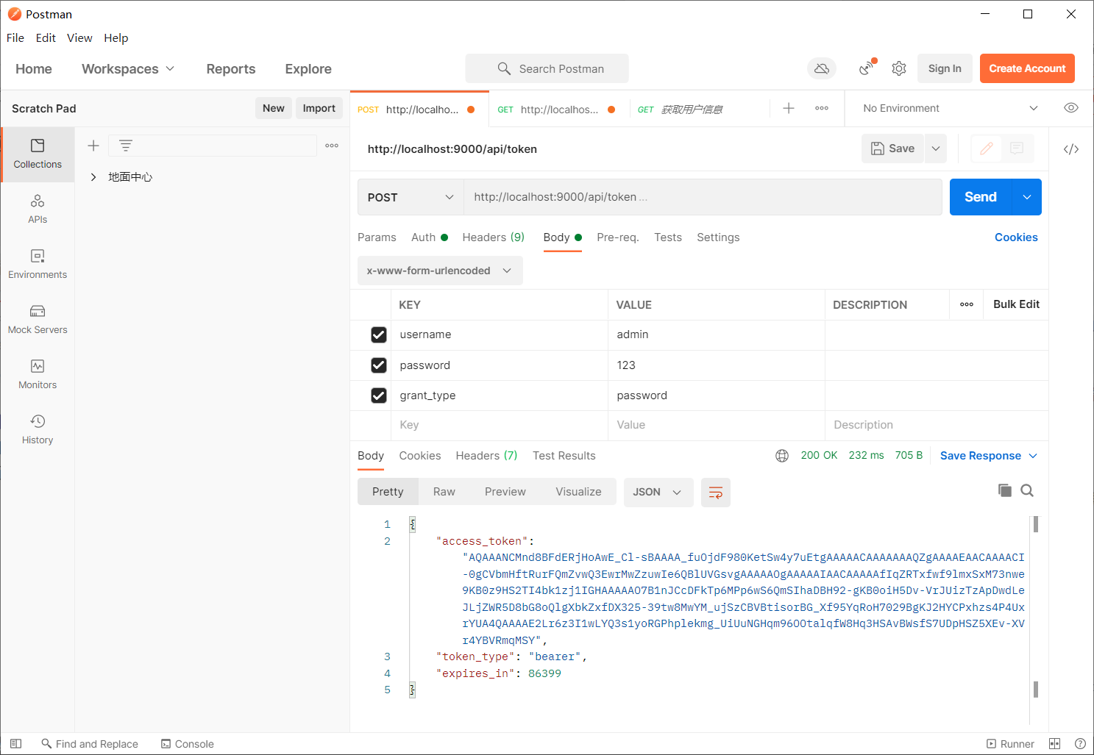Copy the response body to clipboard

click(1004, 490)
